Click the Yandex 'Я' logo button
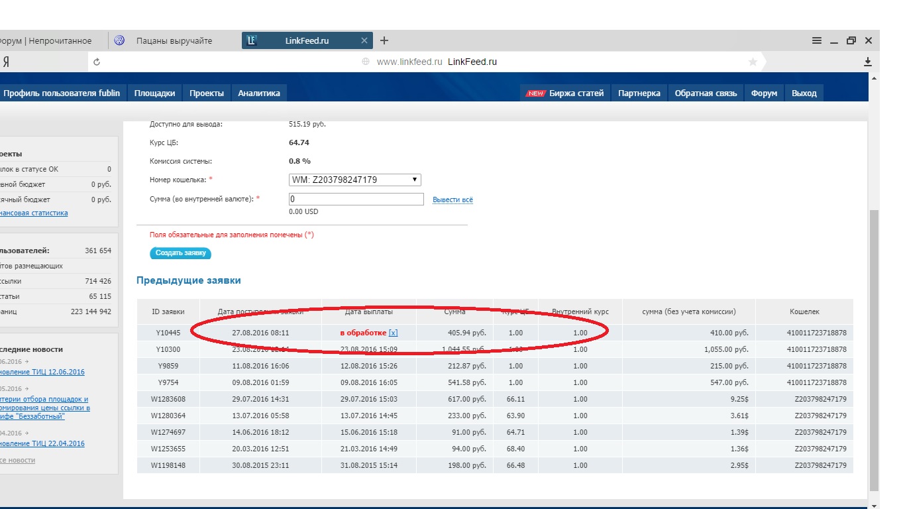Viewport: 905px width, 509px height. (6, 62)
